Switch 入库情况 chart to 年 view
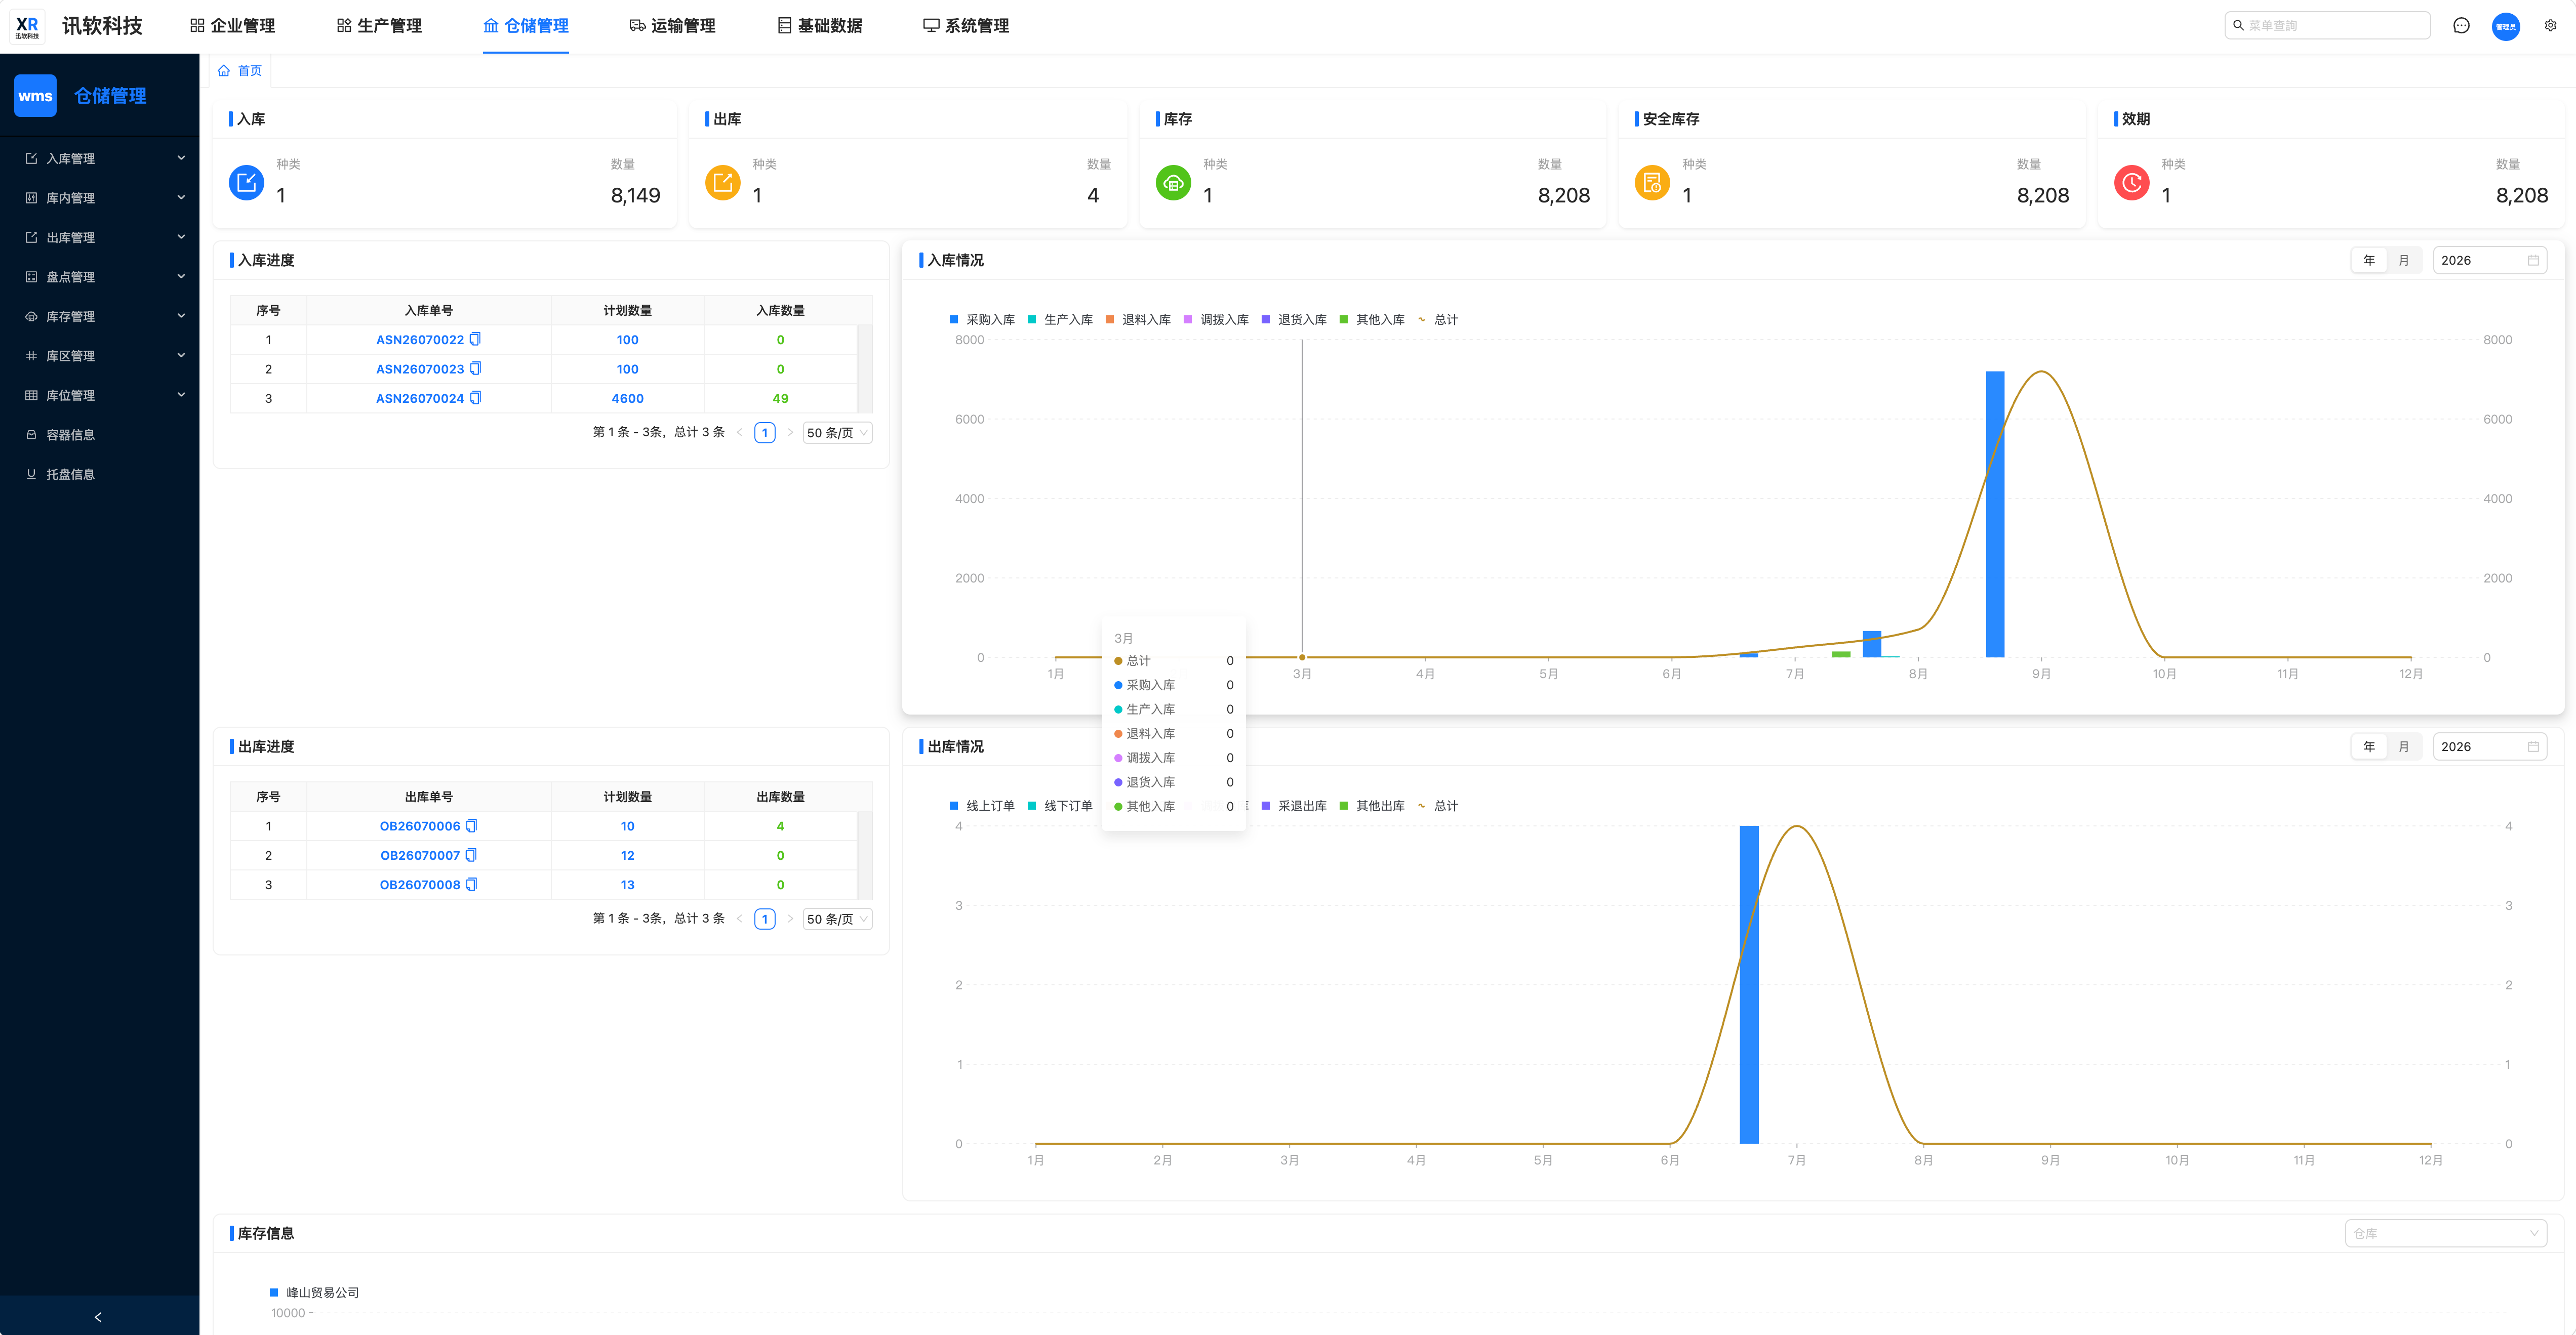Screen dimensions: 2576x1335 [2369, 261]
